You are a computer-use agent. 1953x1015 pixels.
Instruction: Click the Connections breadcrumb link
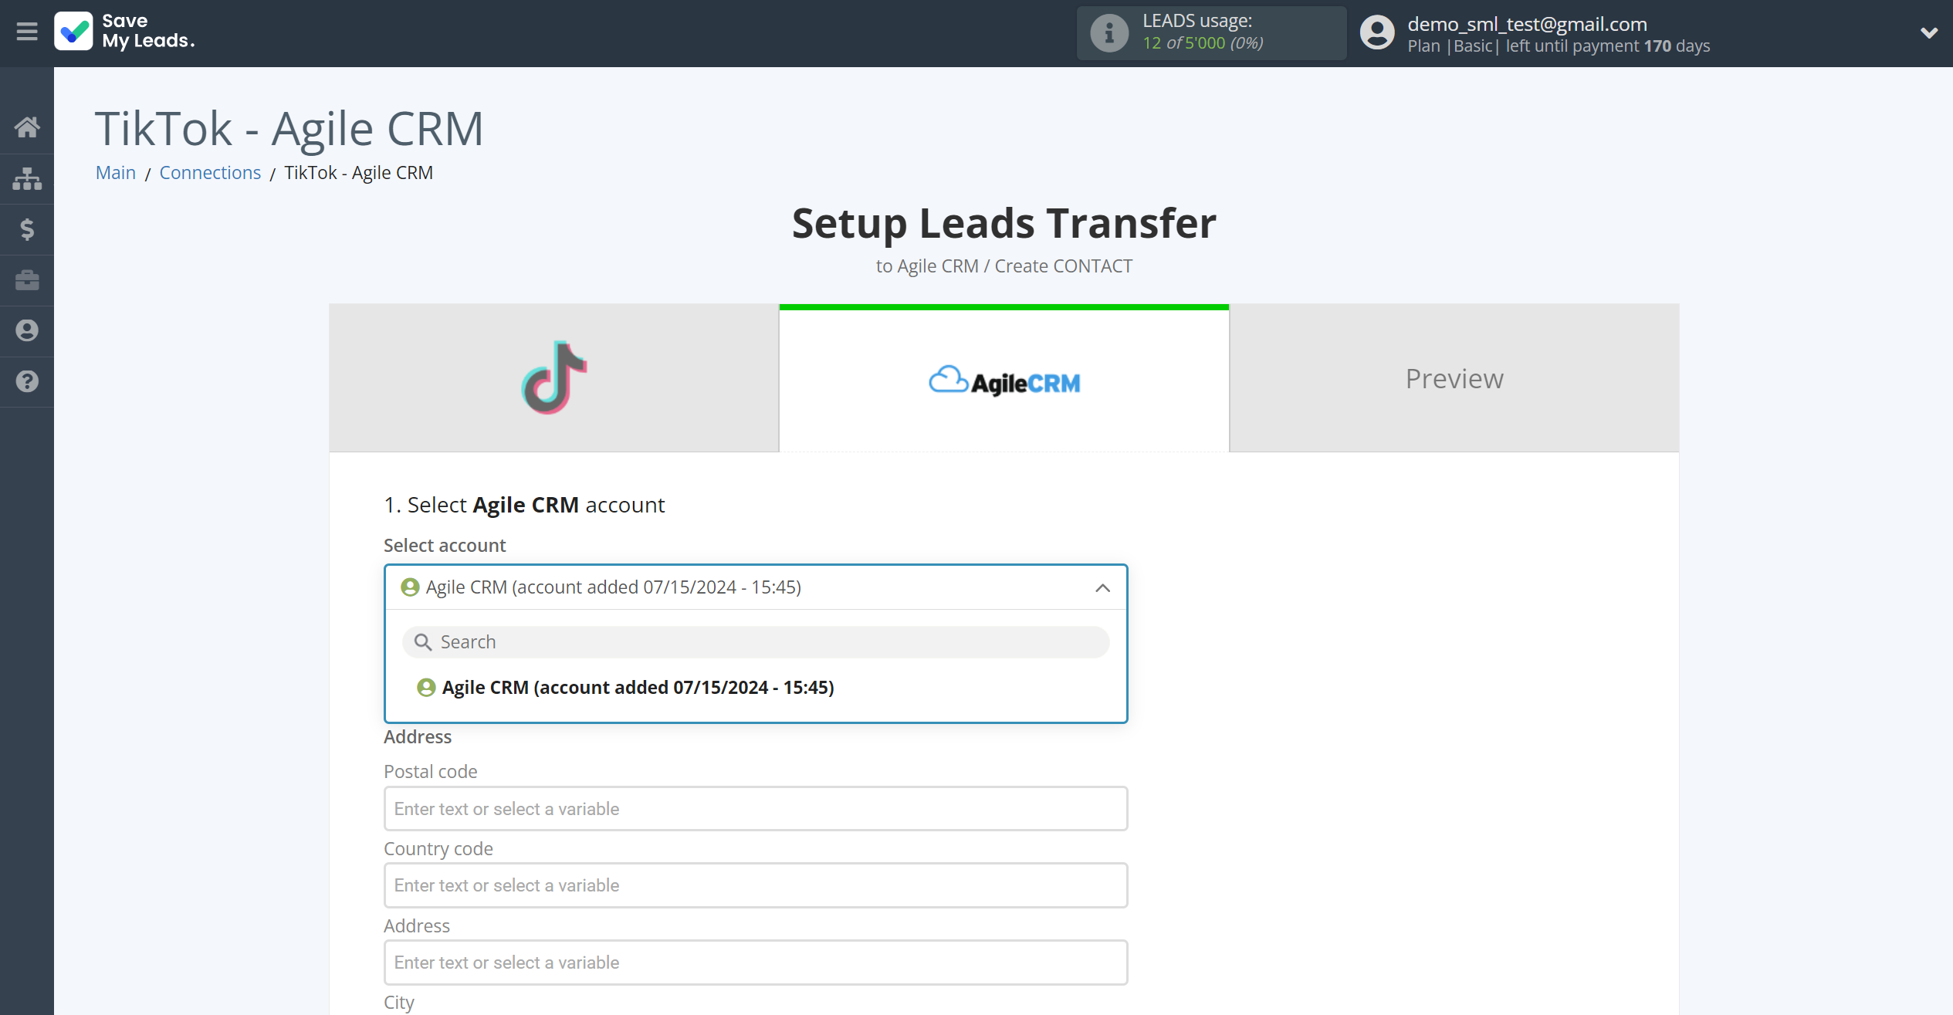[x=211, y=171]
